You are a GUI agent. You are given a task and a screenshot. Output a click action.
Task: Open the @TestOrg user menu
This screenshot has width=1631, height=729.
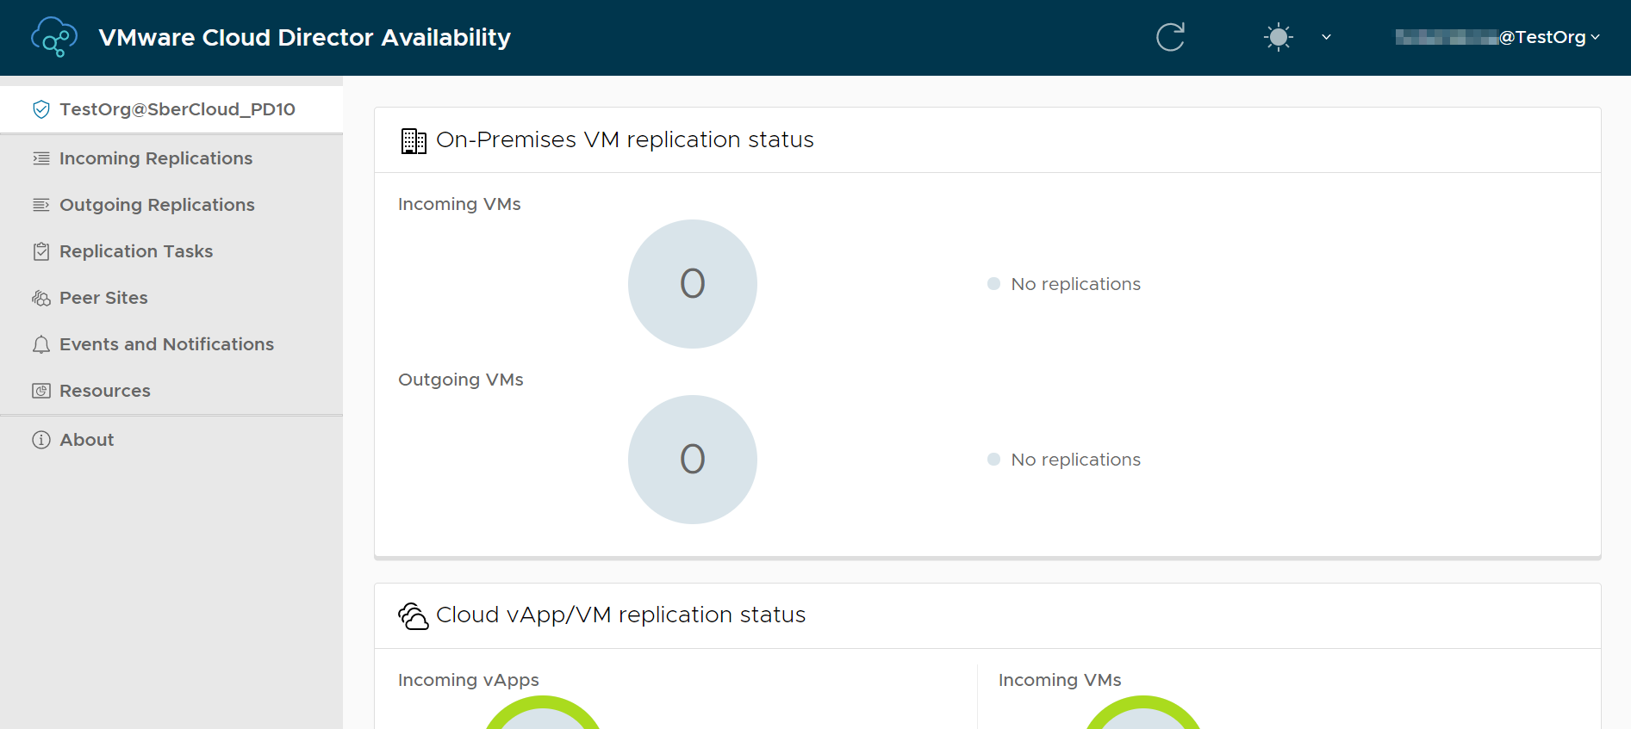(x=1497, y=37)
